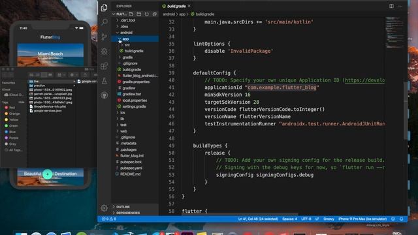
Task: Open the Manage settings gear
Action: pos(104,208)
